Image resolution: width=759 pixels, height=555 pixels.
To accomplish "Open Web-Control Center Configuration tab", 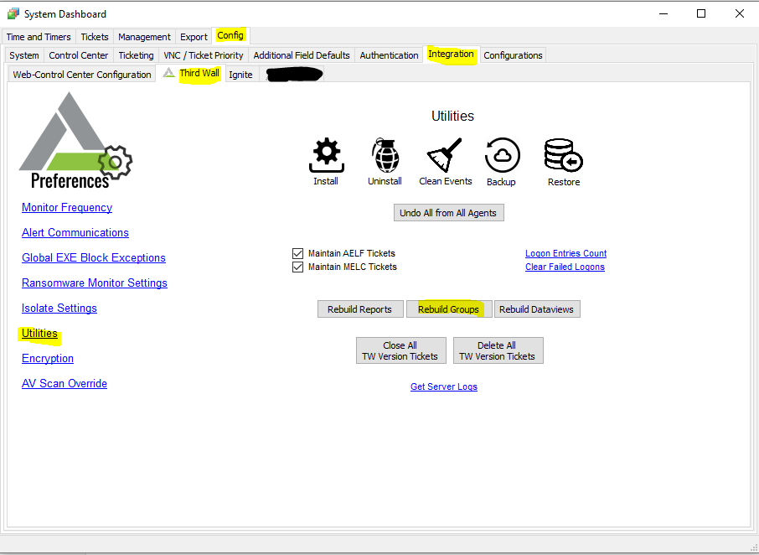I will click(x=82, y=75).
